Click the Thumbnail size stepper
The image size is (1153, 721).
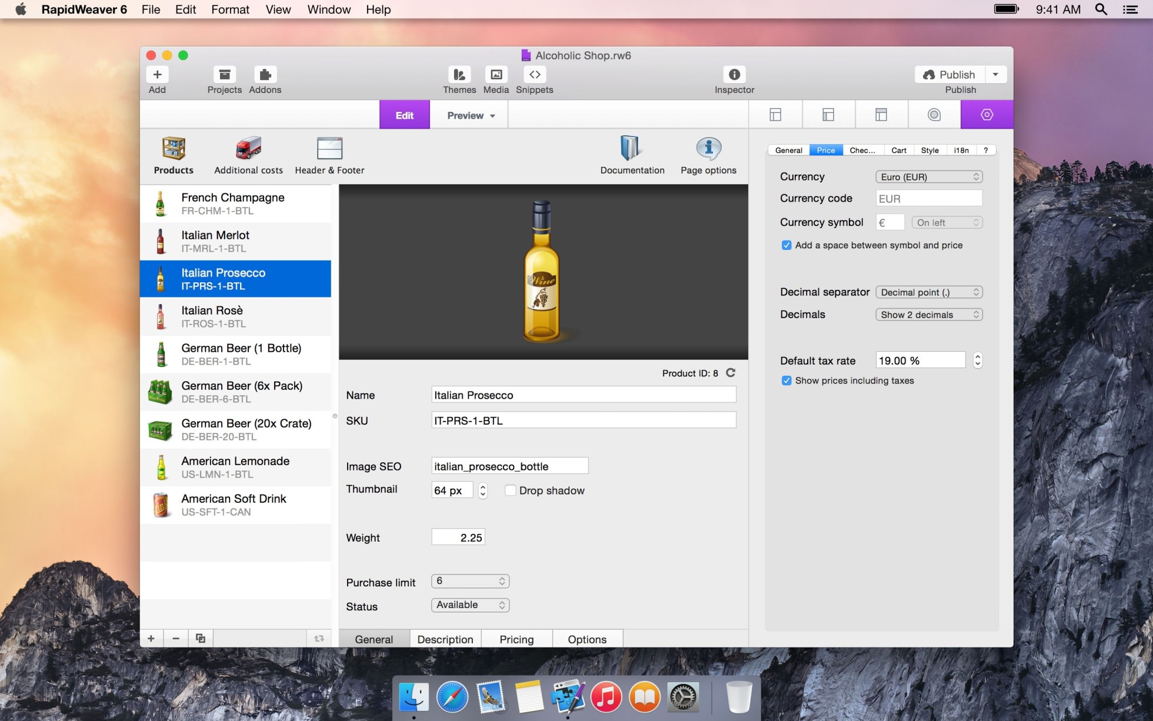[483, 490]
